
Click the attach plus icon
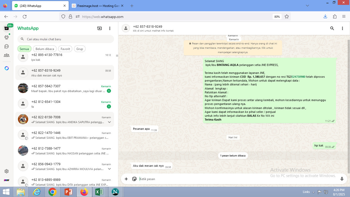pyautogui.click(x=126, y=179)
